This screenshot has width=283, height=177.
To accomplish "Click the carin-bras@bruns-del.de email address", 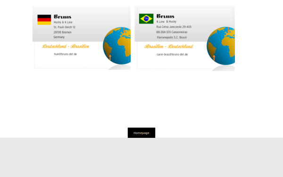I will 172,54.
